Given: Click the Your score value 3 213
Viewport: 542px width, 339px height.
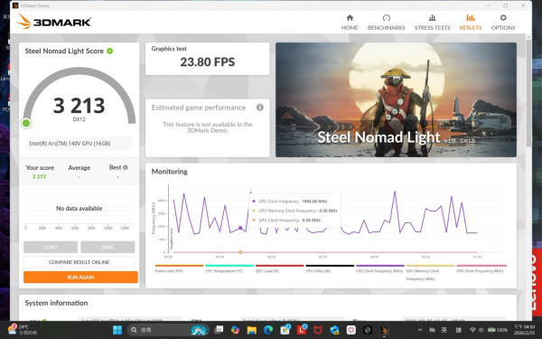Looking at the screenshot, I should 39,176.
